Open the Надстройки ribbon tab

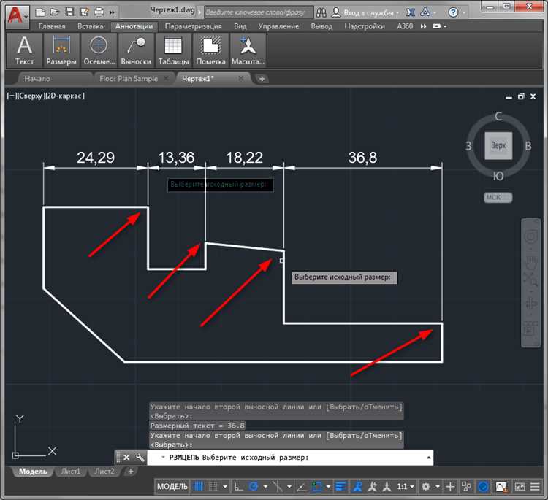point(365,26)
